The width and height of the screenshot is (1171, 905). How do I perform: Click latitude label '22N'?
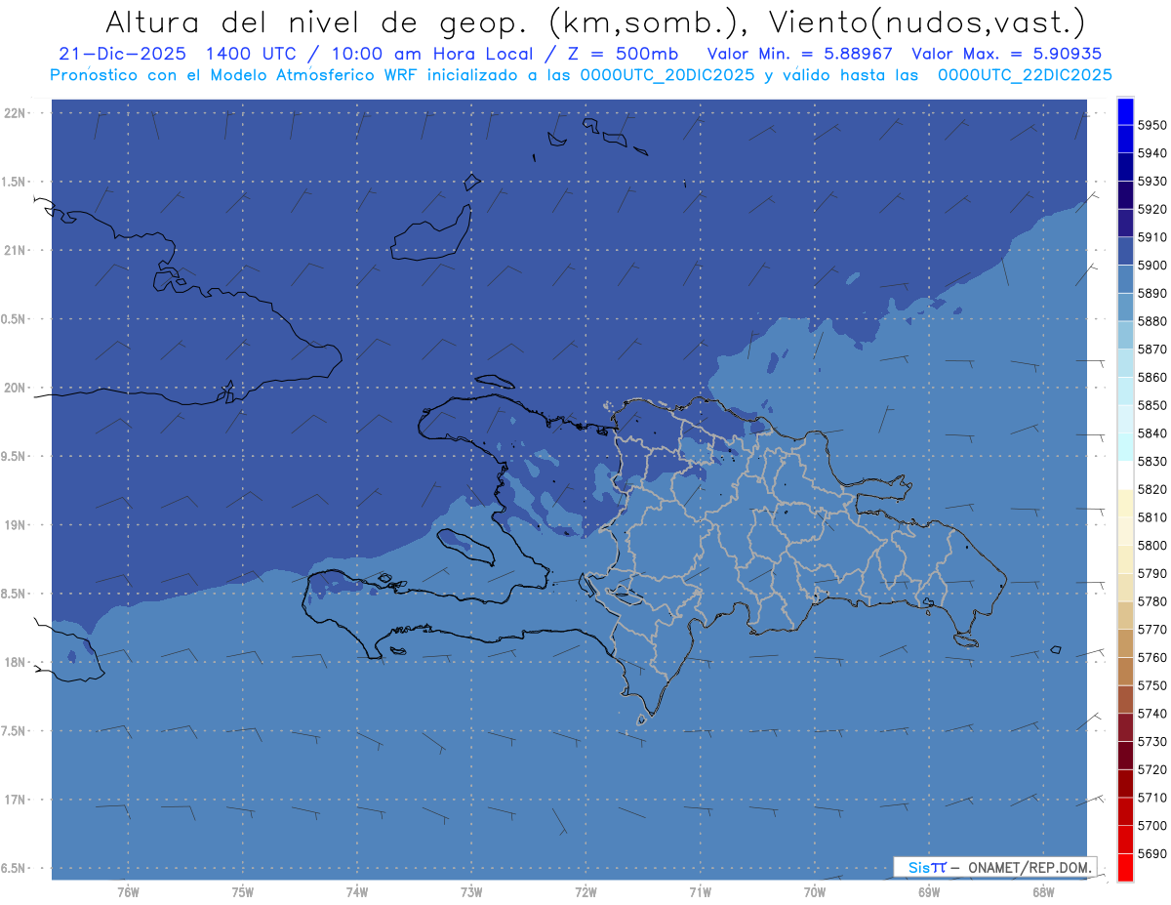(15, 113)
